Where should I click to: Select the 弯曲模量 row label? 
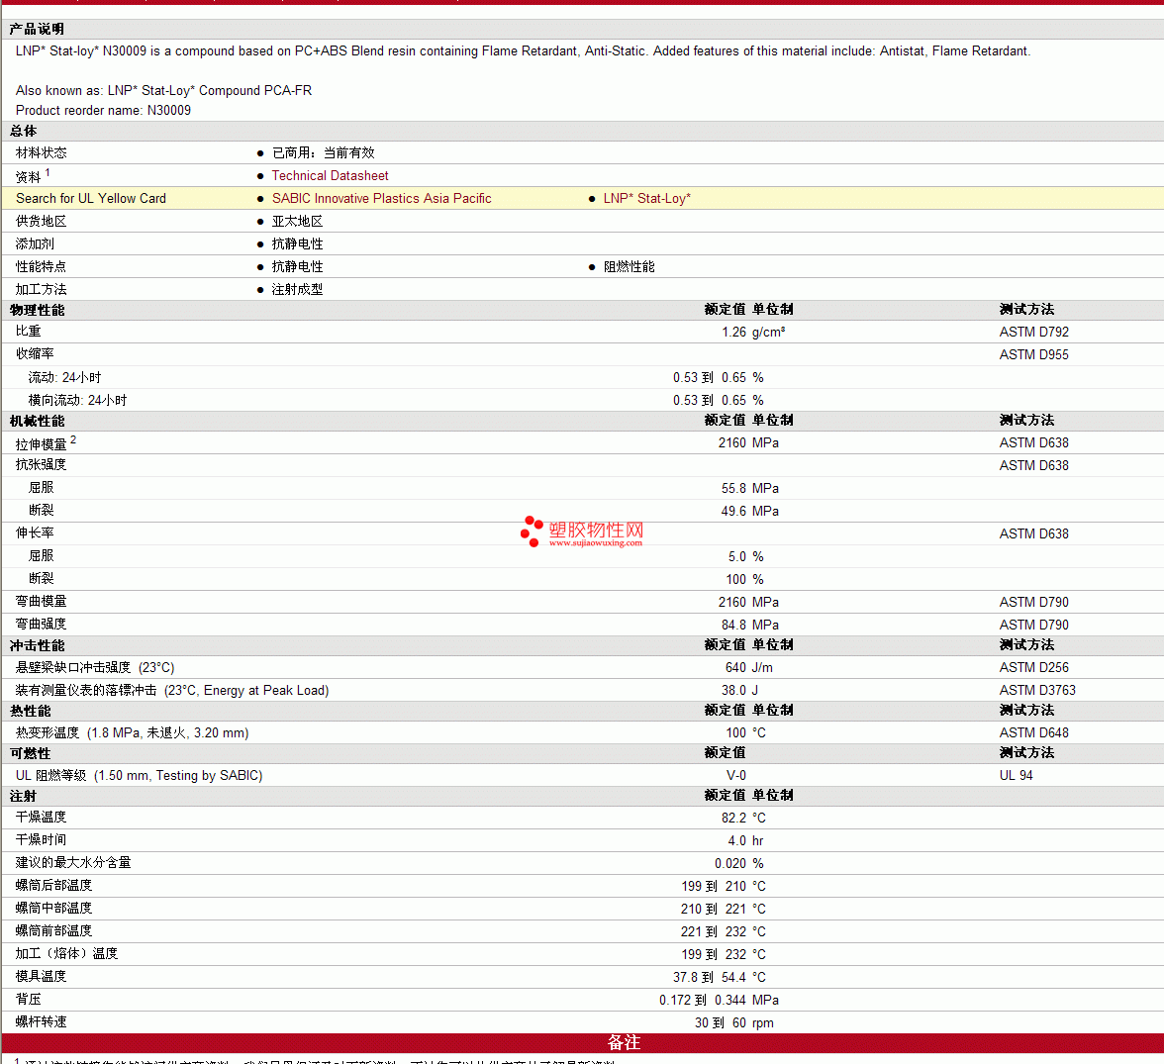click(42, 602)
